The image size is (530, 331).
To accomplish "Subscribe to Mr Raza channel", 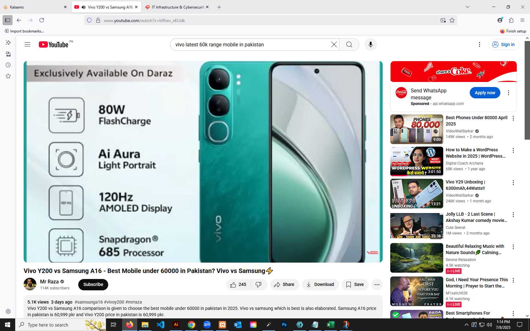I will tap(93, 284).
